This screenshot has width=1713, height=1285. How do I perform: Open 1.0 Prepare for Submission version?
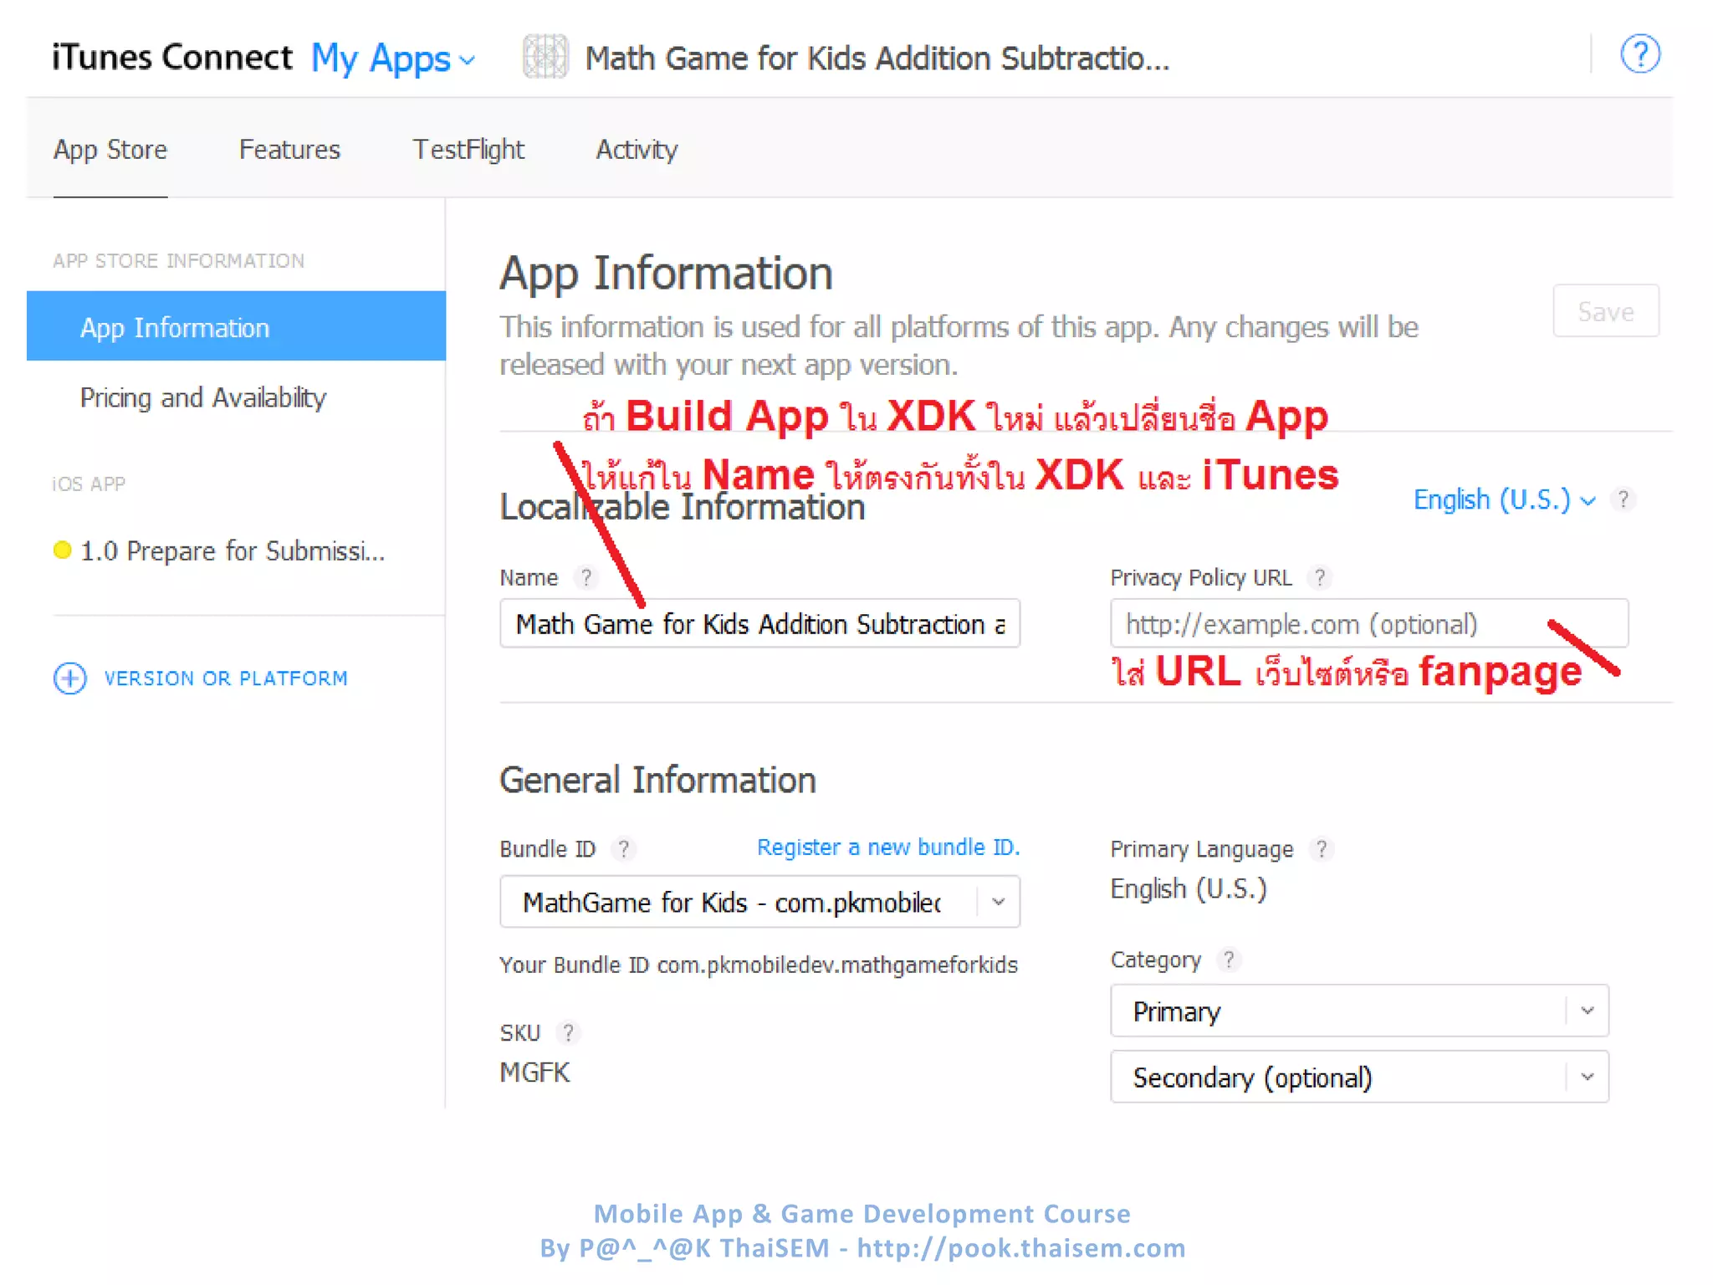pyautogui.click(x=233, y=551)
